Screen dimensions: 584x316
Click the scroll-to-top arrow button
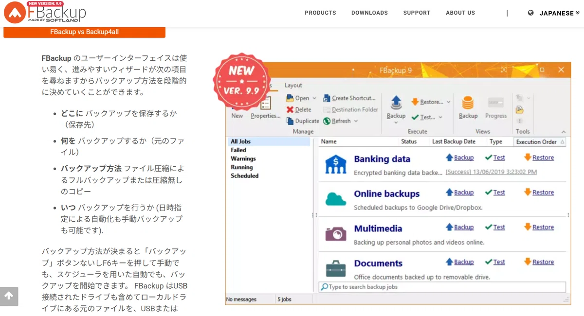coord(9,296)
